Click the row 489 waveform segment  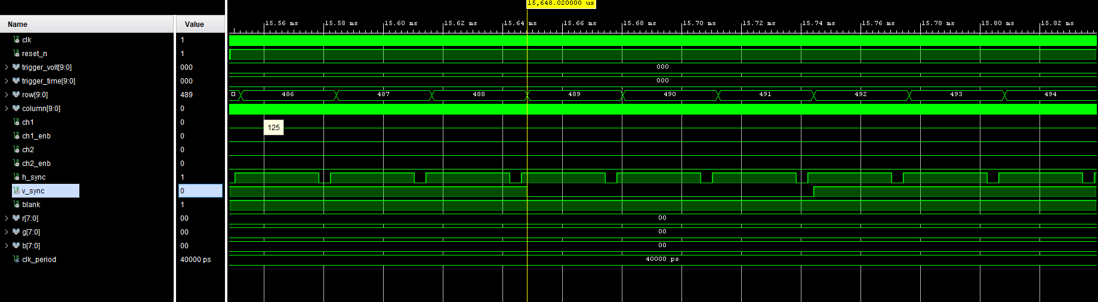575,94
